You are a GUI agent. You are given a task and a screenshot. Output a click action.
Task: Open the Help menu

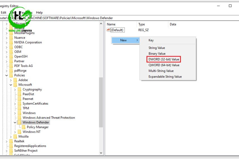[39, 13]
